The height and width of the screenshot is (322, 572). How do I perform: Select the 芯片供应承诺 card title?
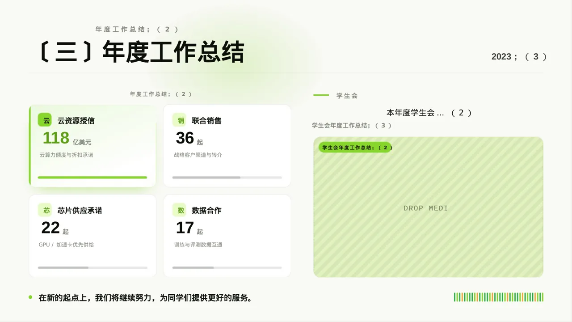pyautogui.click(x=80, y=211)
